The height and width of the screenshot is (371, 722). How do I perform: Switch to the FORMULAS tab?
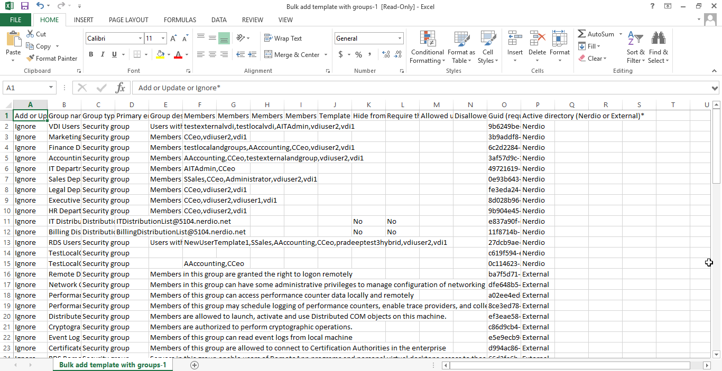[x=180, y=20]
